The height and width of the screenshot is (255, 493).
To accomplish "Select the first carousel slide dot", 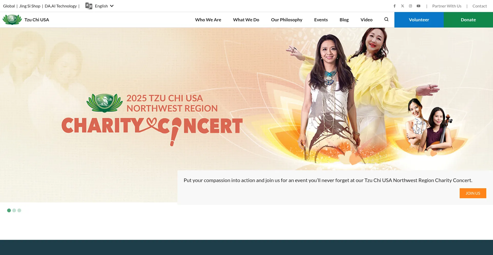I will click(x=9, y=210).
